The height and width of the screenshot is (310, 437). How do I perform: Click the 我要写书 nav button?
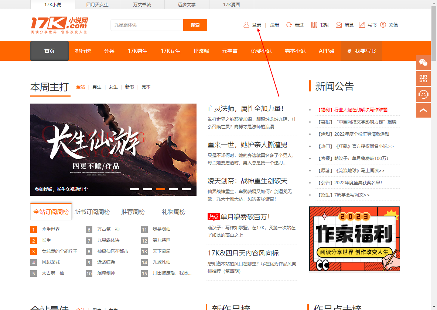click(361, 51)
